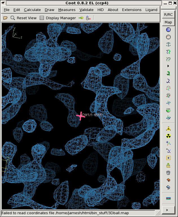Click the Delete item trash can icon
Screen dimensions: 178x217
[168, 173]
